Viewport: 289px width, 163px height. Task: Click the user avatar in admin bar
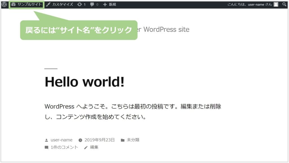[276, 4]
